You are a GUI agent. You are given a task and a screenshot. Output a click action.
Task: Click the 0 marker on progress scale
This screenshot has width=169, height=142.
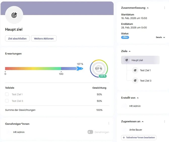5,74
